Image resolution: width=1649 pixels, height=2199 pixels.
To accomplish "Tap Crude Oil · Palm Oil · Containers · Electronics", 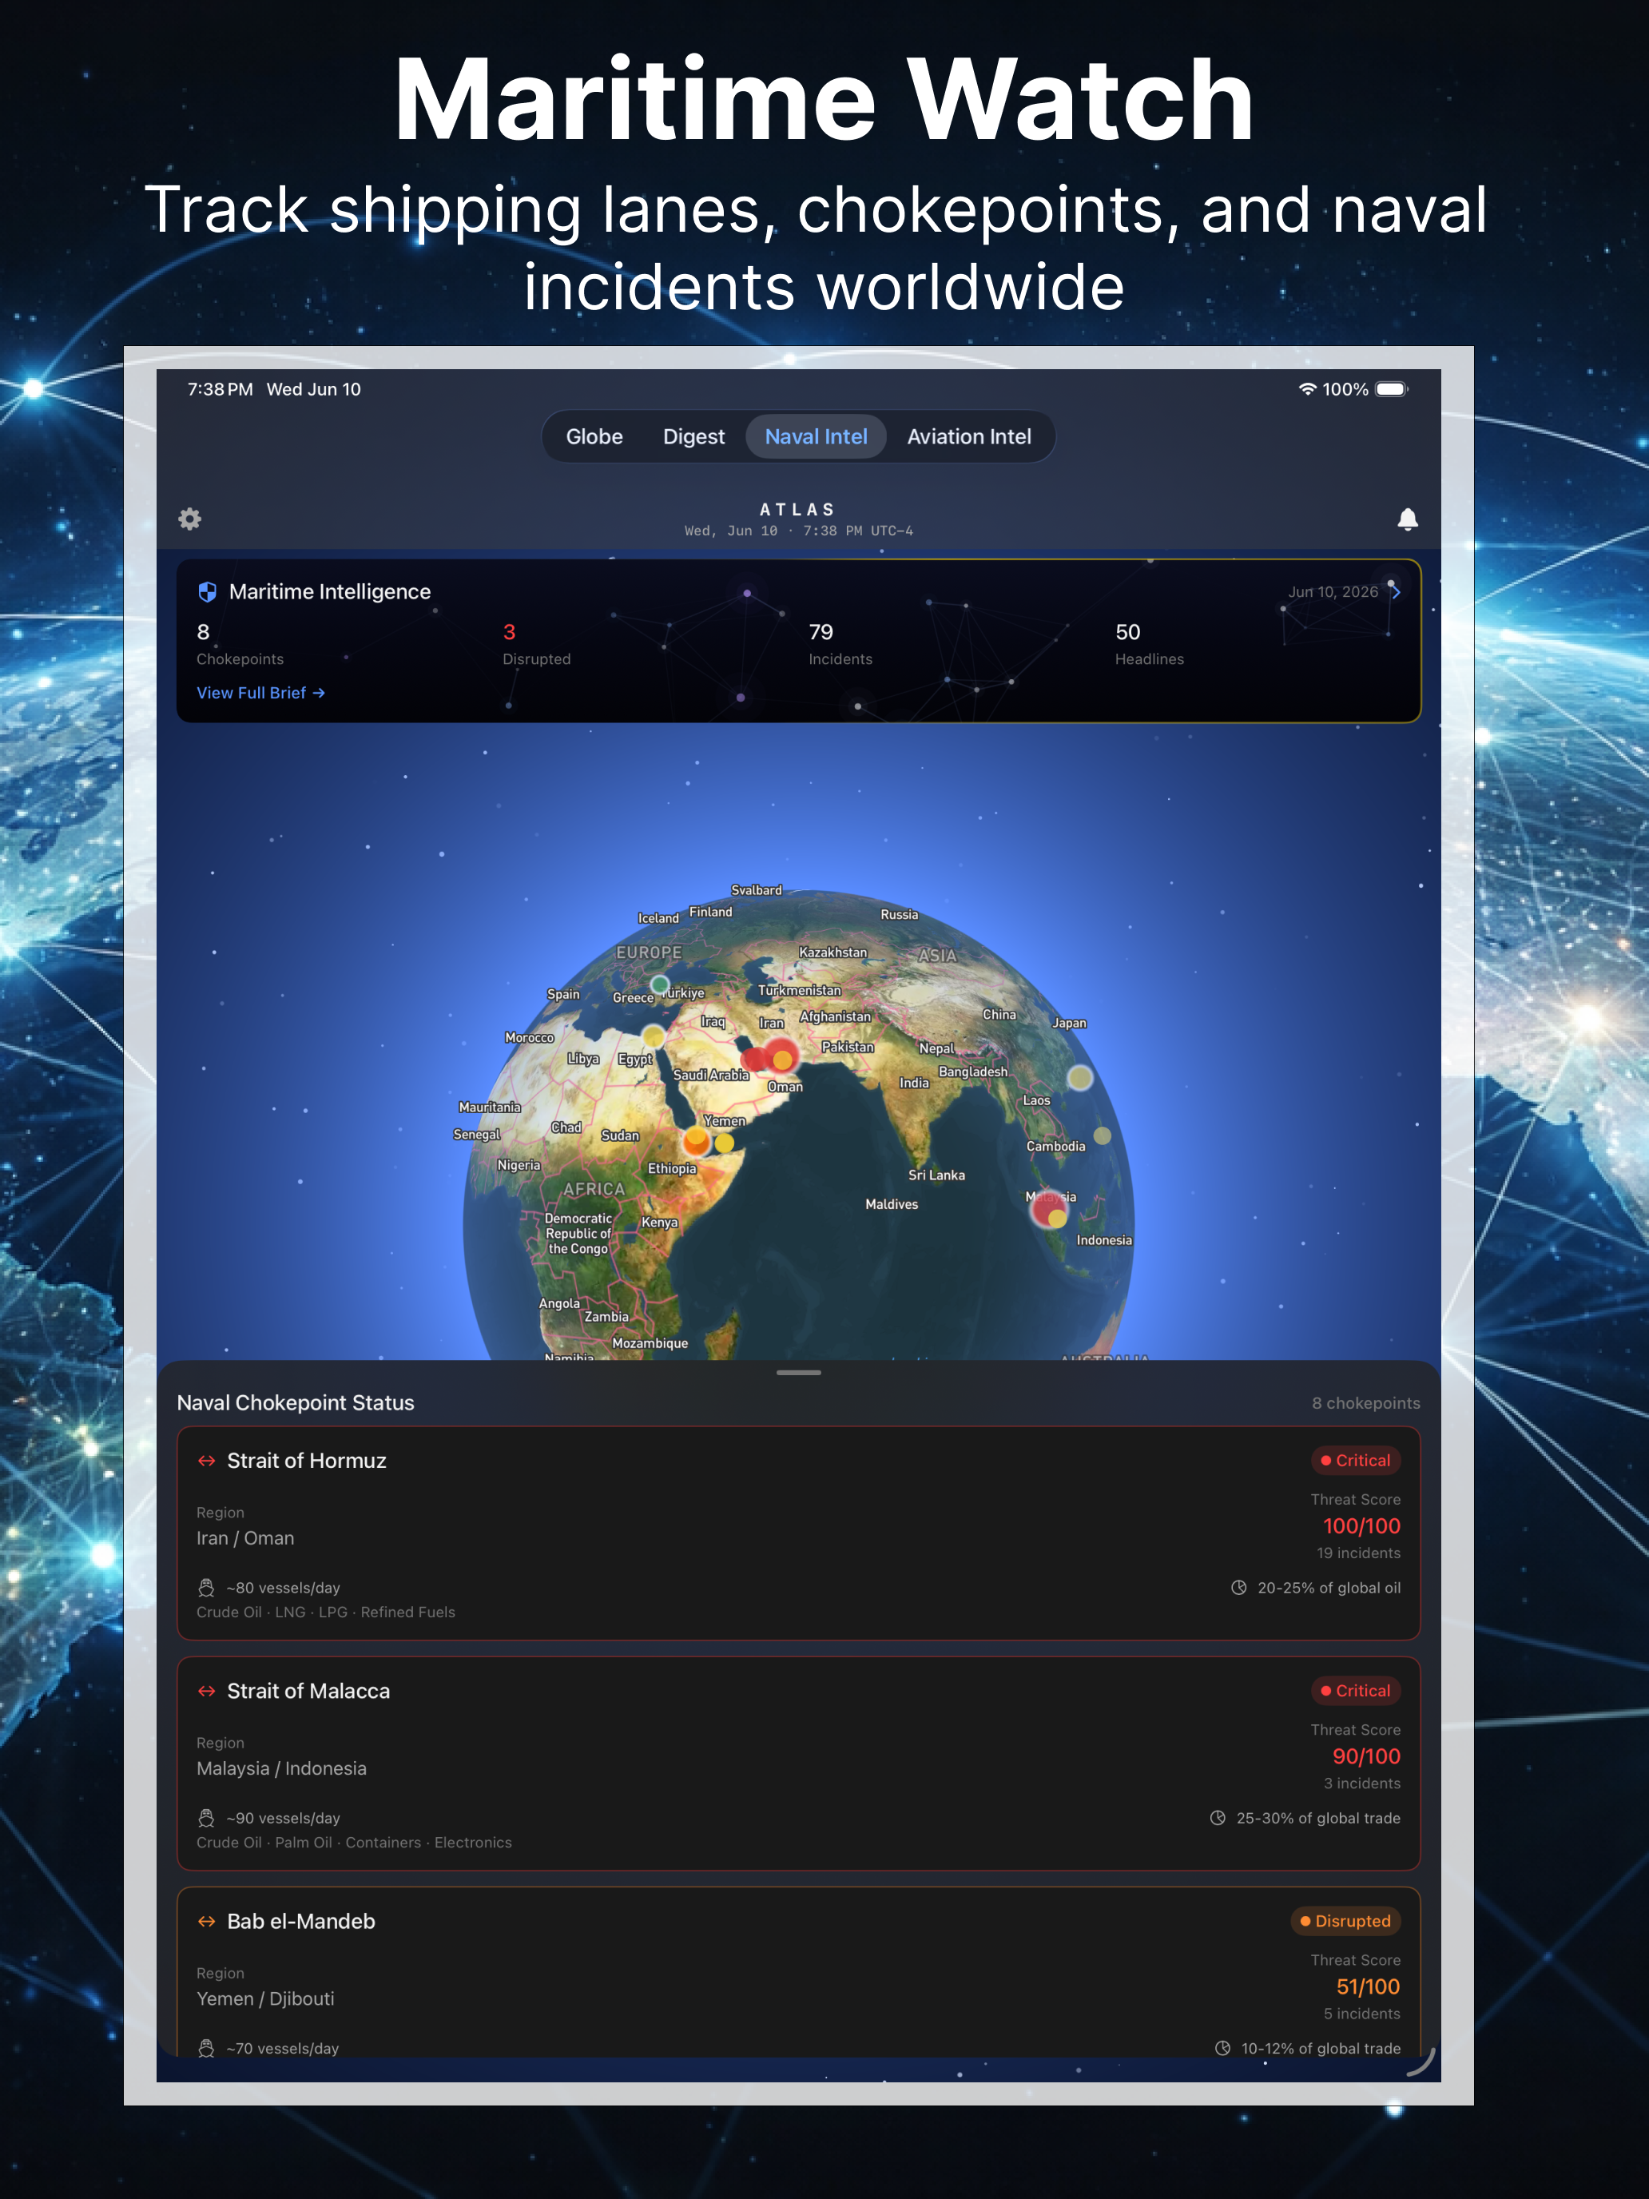I will (x=354, y=1842).
